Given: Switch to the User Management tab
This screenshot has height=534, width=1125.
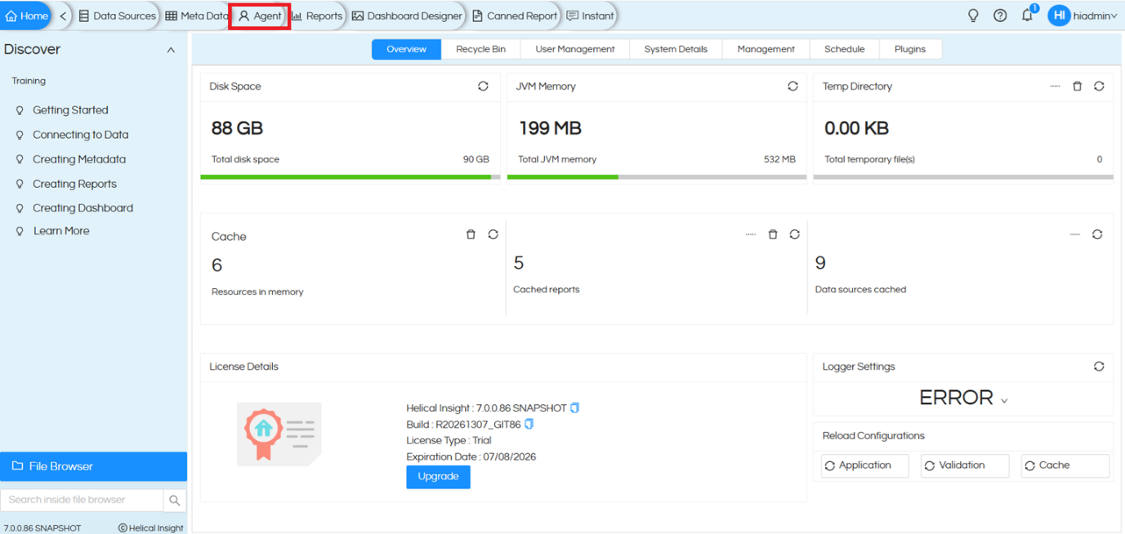Looking at the screenshot, I should (x=575, y=49).
